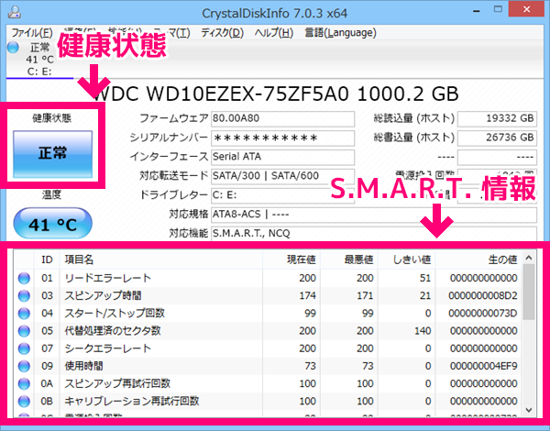Screen dimensions: 550x431
Task: Open the ディスク(D) menu
Action: tap(222, 33)
